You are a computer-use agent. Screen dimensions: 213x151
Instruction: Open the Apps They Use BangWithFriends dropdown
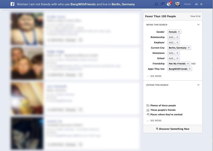point(180,69)
